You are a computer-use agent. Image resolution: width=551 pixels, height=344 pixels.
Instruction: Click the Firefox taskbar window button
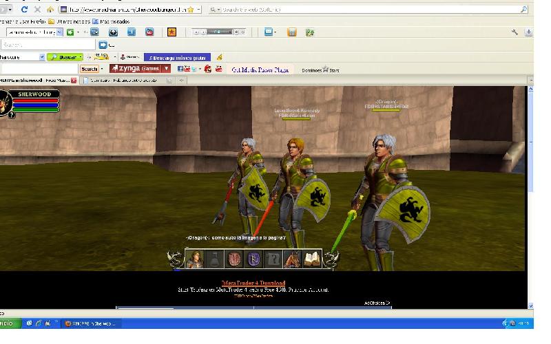coord(92,323)
